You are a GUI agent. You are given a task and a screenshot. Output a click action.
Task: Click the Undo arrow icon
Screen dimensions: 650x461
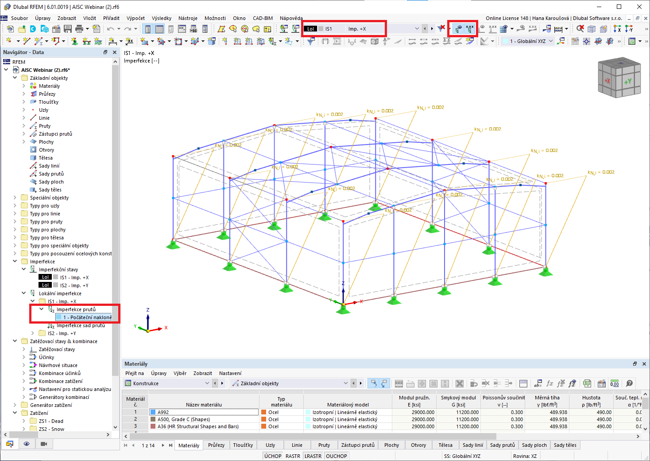[111, 29]
